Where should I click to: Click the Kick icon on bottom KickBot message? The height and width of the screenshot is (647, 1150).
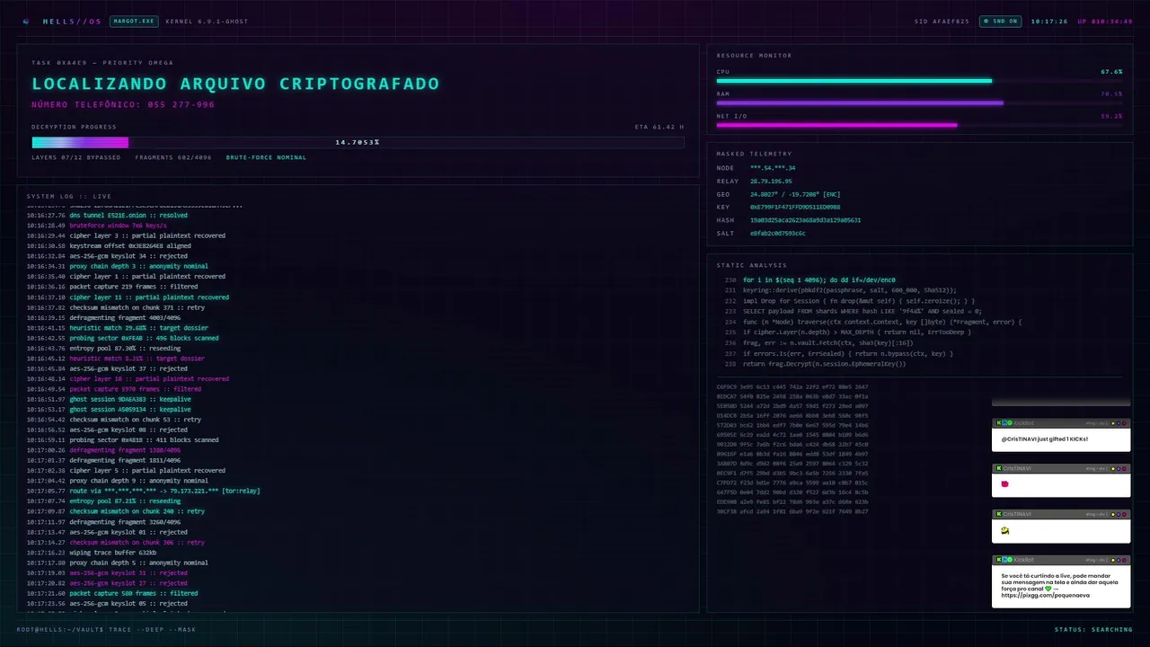coord(997,560)
